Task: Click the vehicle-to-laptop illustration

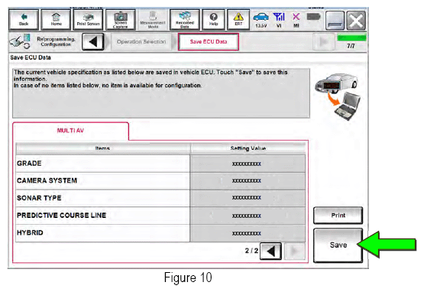Action: [338, 96]
